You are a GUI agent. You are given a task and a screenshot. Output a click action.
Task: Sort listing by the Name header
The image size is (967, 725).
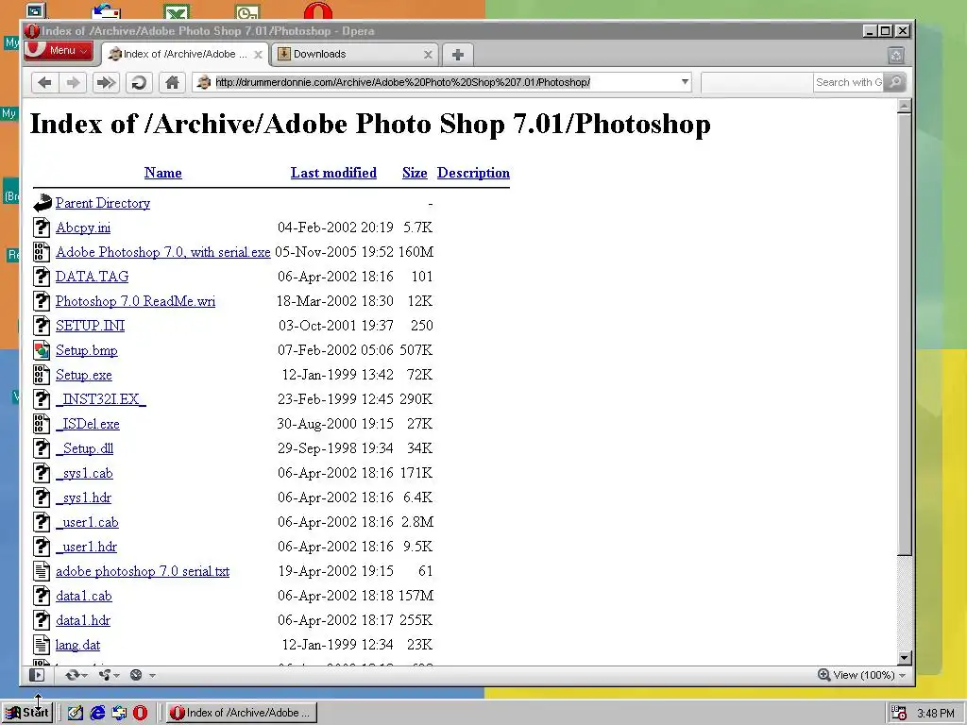click(162, 173)
